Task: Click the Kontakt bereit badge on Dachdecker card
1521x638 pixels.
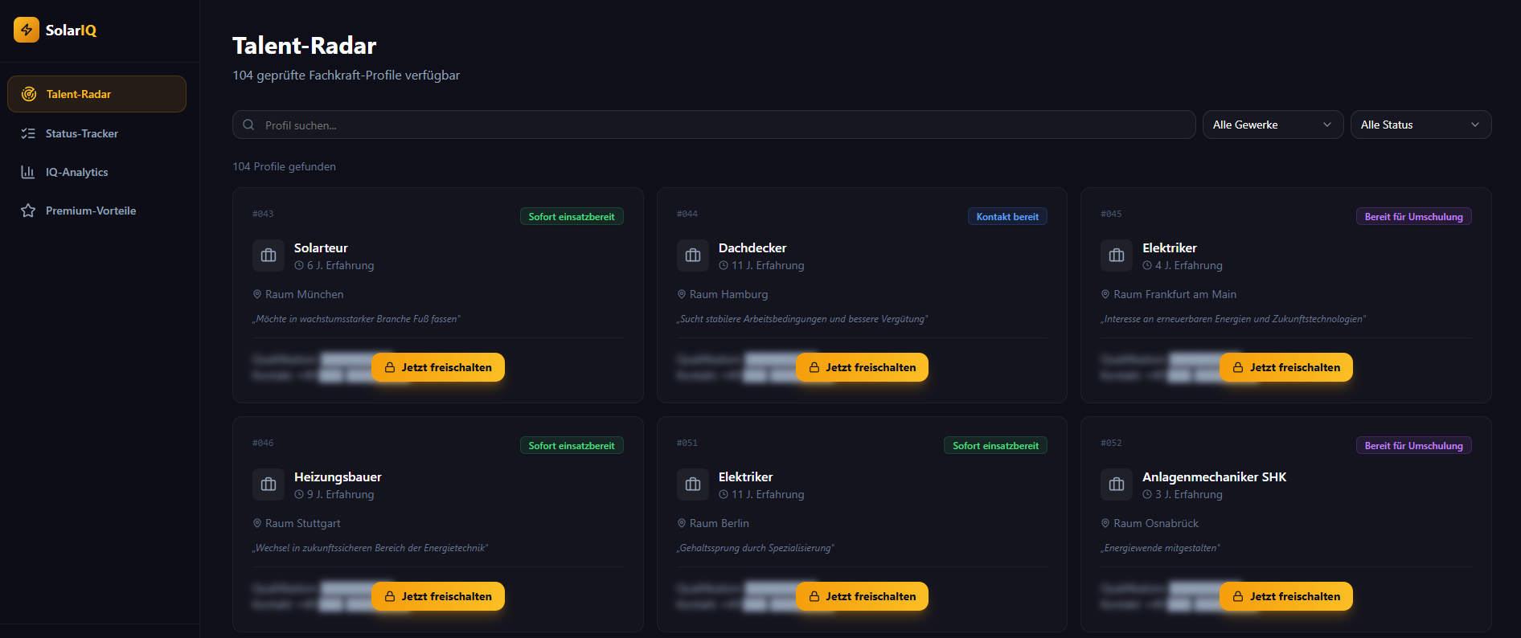Action: [x=1007, y=217]
